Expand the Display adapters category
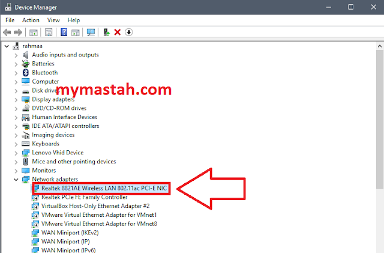Viewport: 384px width, 253px height. (x=16, y=99)
